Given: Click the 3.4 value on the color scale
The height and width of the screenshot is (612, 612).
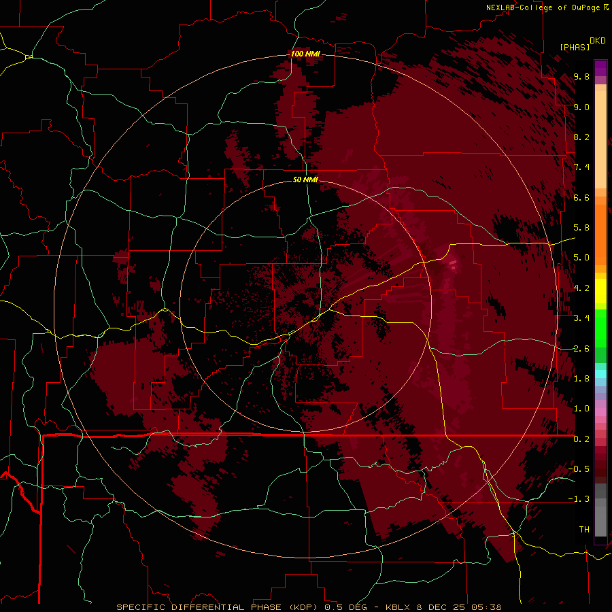Looking at the screenshot, I should [x=581, y=318].
